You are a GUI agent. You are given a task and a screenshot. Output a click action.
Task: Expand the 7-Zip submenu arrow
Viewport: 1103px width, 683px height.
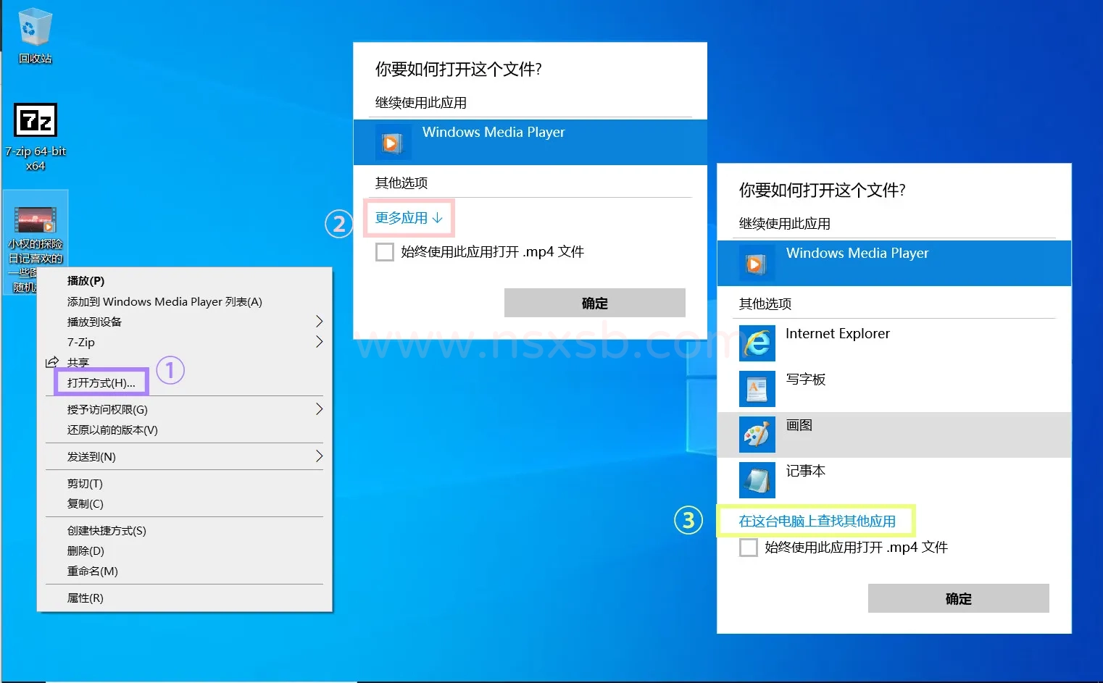[319, 342]
